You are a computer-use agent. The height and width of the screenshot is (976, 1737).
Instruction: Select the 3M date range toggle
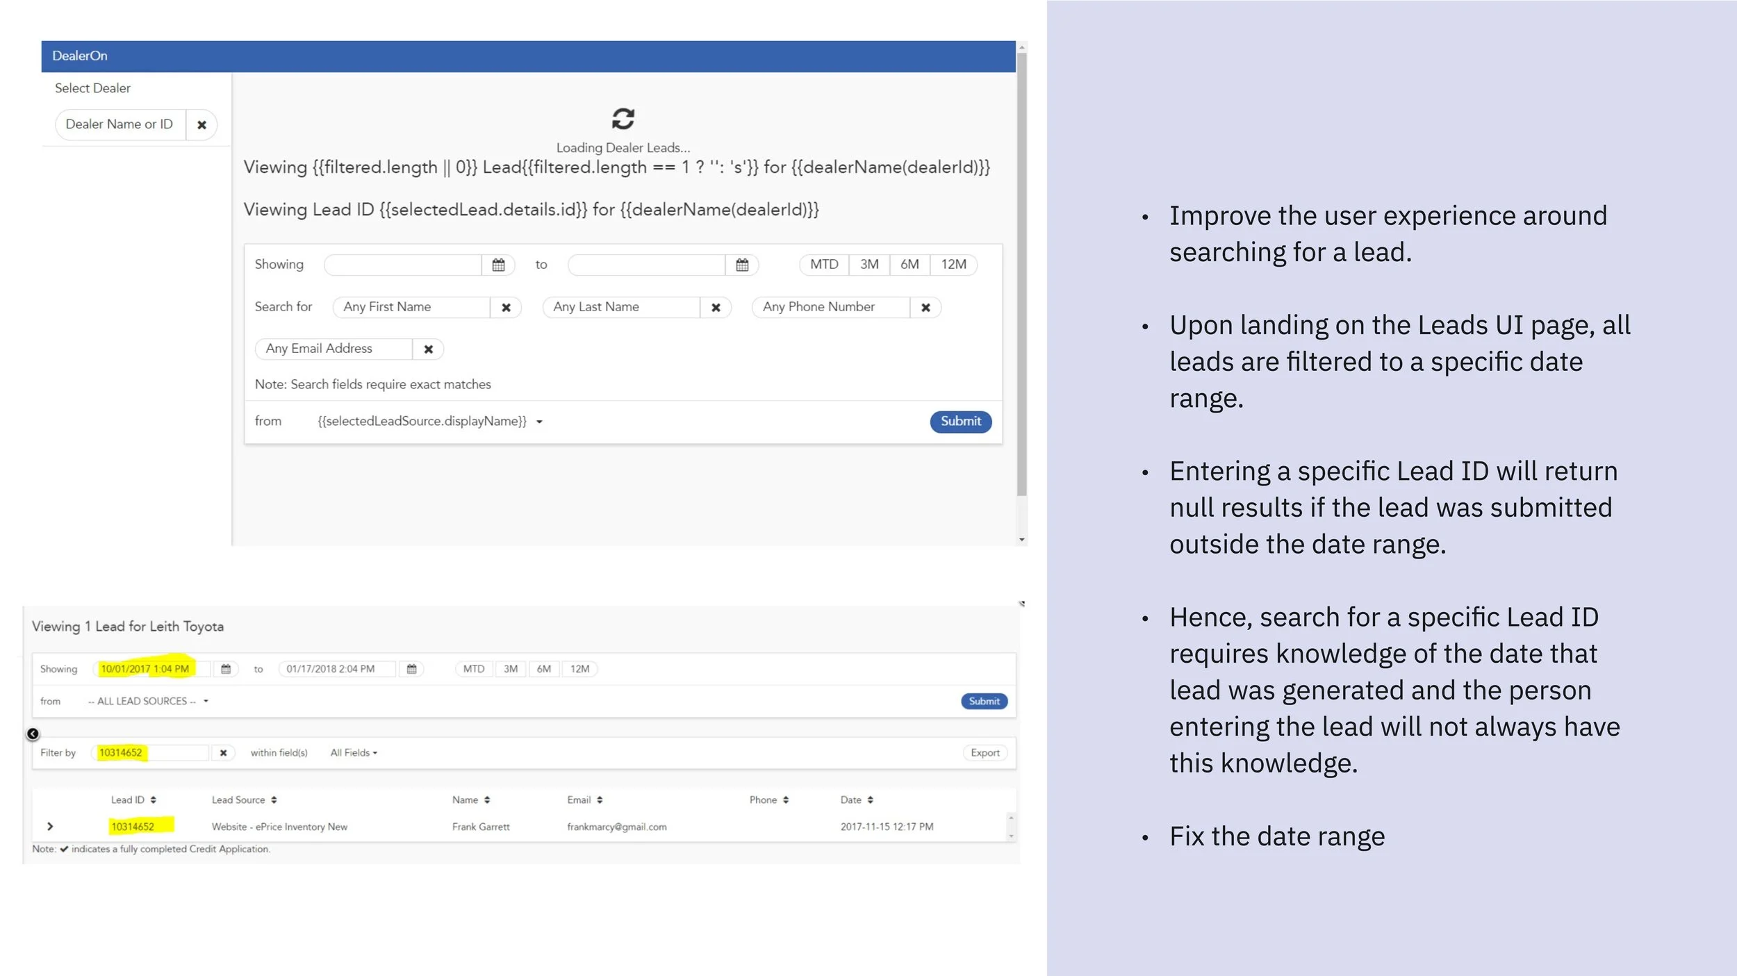point(868,265)
